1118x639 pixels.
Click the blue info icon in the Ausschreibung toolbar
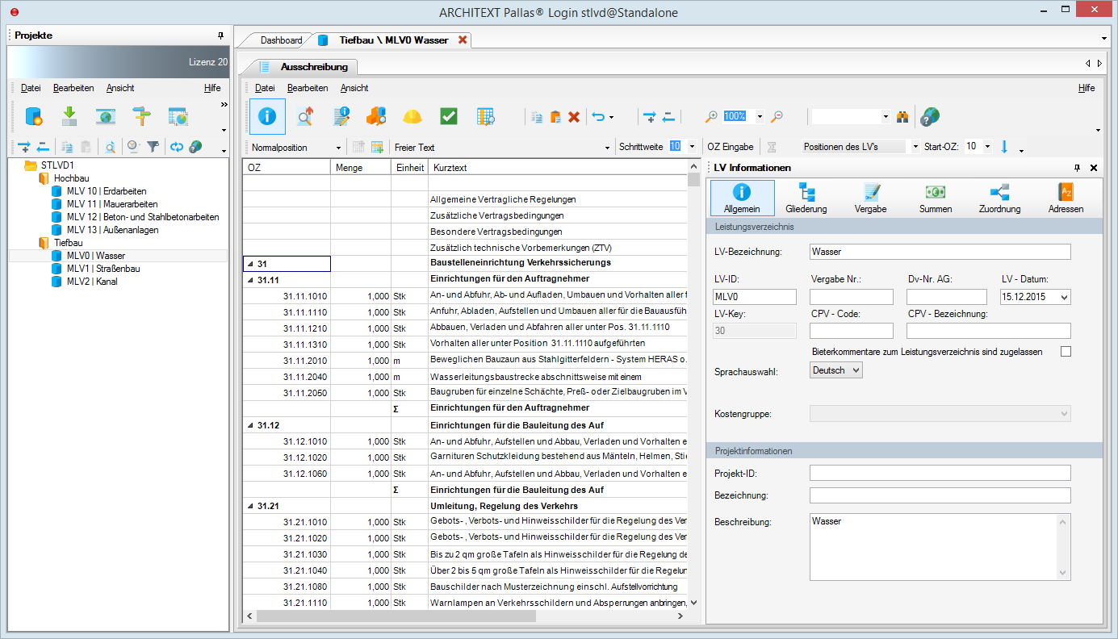pyautogui.click(x=267, y=116)
